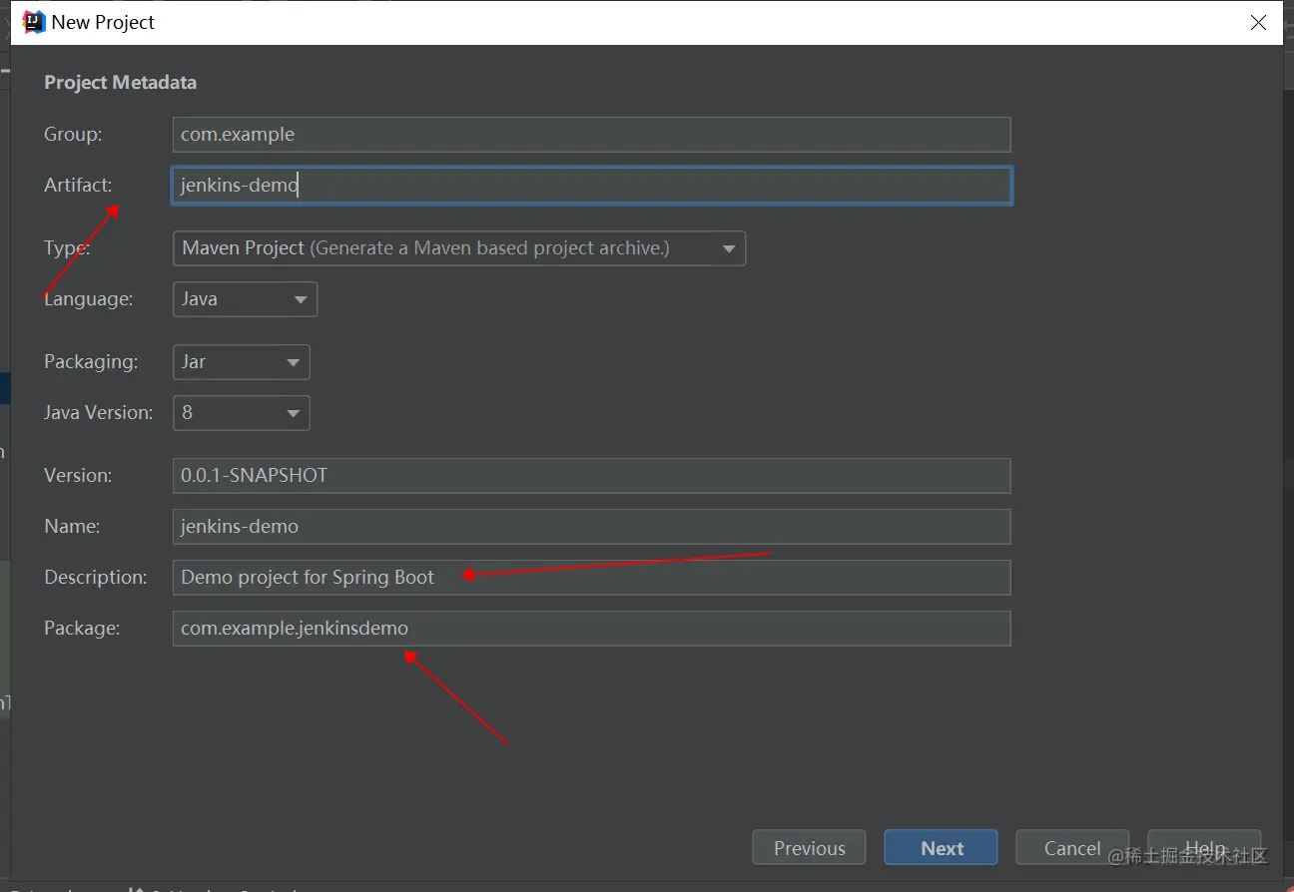Click into the Artifact text field
The height and width of the screenshot is (892, 1294).
(x=591, y=186)
